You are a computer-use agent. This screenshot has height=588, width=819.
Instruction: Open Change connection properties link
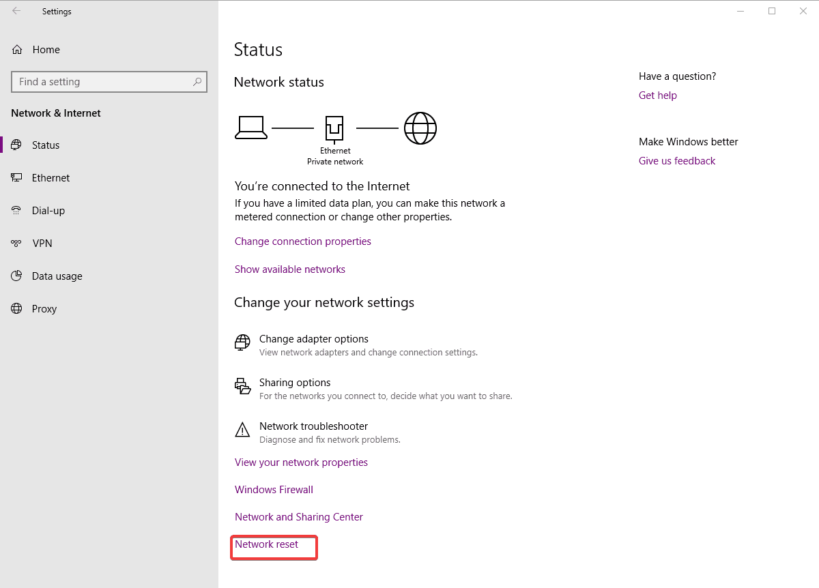point(303,241)
